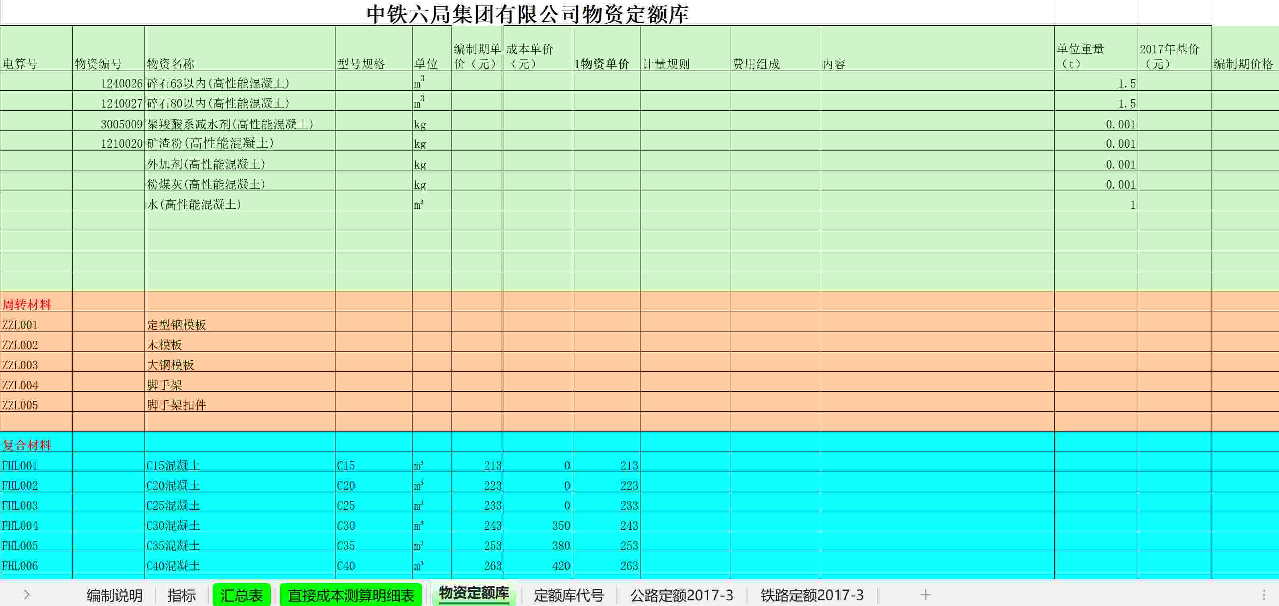Select the active 物资定额库 sheet tab

[x=474, y=594]
